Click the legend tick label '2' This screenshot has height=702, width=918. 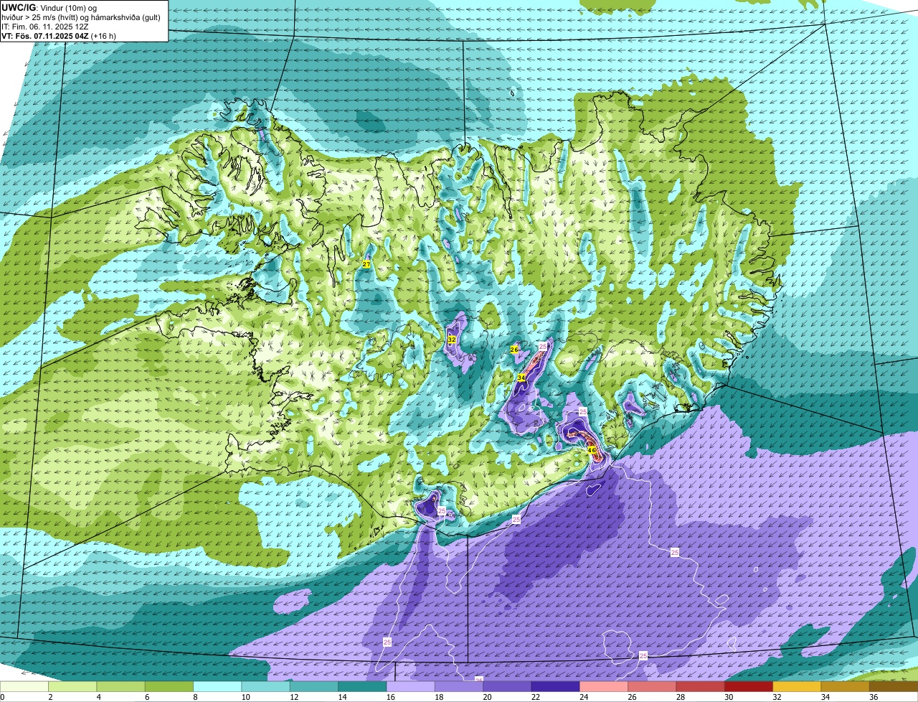point(50,697)
